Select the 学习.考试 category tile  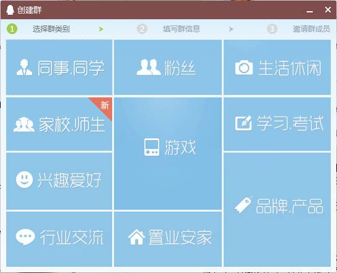(278, 124)
